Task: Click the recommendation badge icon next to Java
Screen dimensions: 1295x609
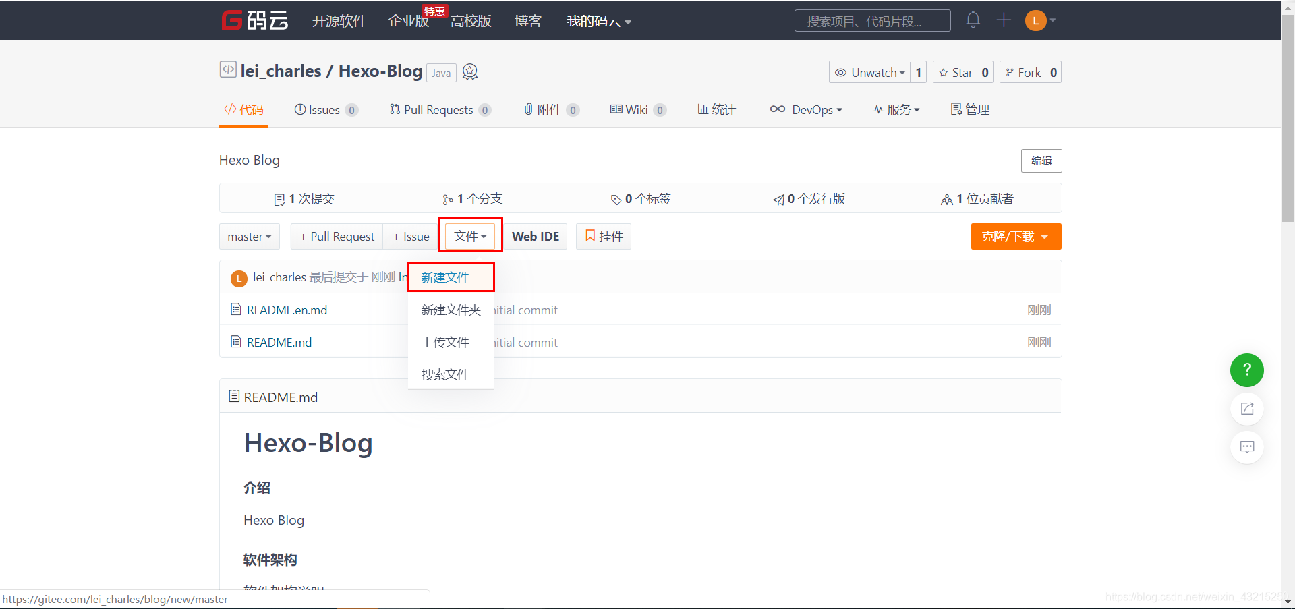Action: pyautogui.click(x=470, y=71)
